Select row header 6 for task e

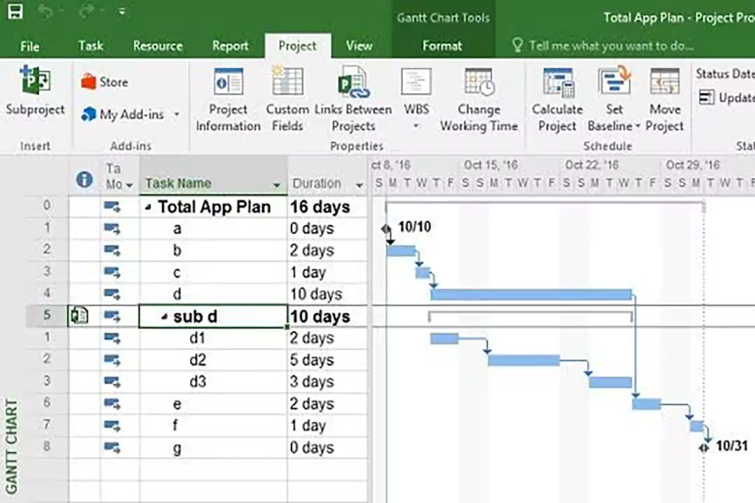(47, 402)
